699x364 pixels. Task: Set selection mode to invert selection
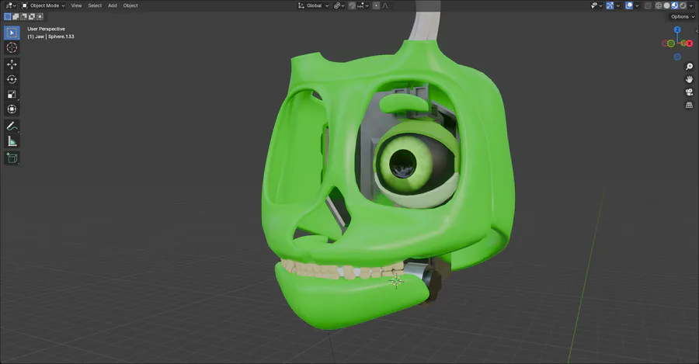point(32,16)
